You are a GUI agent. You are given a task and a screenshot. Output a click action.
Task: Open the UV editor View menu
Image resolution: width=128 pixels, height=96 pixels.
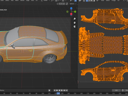click(102, 1)
